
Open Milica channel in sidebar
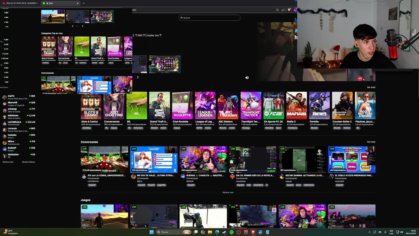pos(19,142)
